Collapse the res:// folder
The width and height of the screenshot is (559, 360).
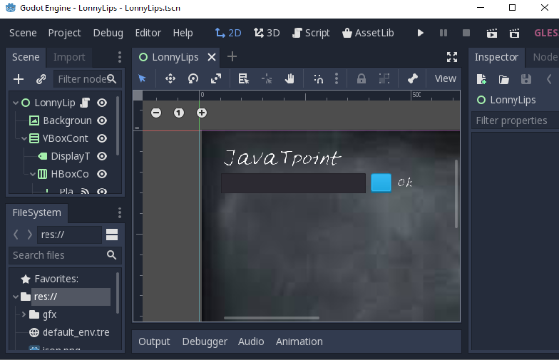point(16,297)
